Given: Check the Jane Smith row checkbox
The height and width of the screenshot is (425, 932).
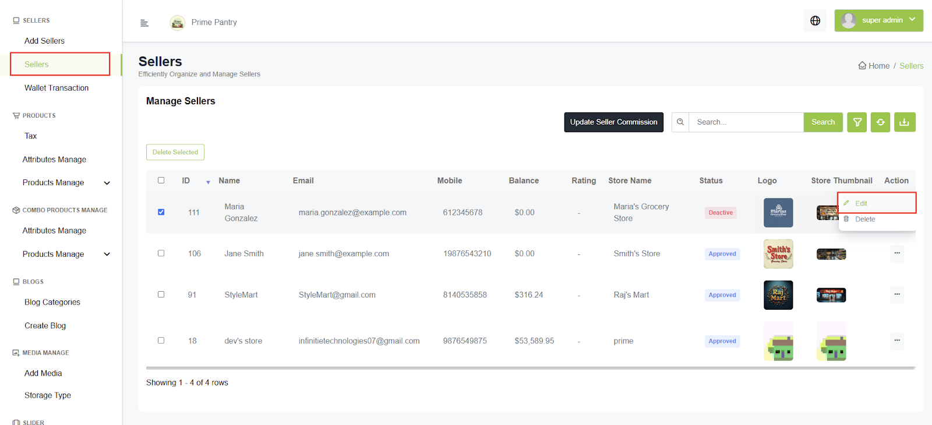Looking at the screenshot, I should click(x=161, y=253).
